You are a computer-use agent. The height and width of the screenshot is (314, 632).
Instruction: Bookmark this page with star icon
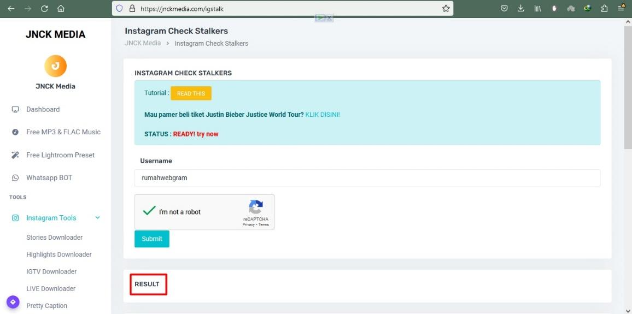[x=446, y=8]
